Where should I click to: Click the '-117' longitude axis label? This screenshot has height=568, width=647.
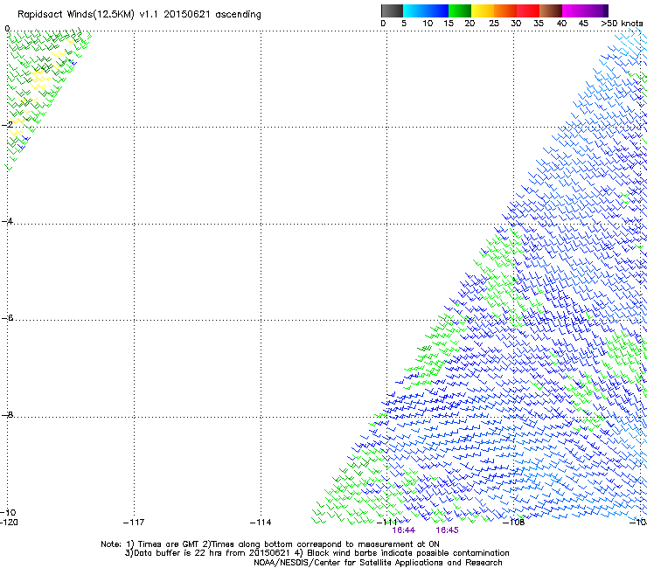pyautogui.click(x=134, y=523)
